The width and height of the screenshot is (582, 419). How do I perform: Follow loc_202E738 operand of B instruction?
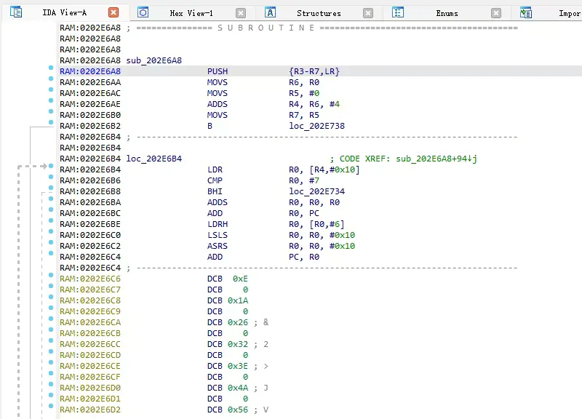pyautogui.click(x=316, y=126)
